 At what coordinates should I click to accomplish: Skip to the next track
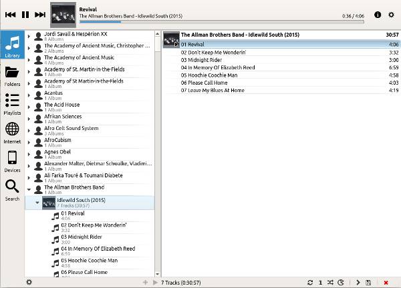(x=40, y=15)
